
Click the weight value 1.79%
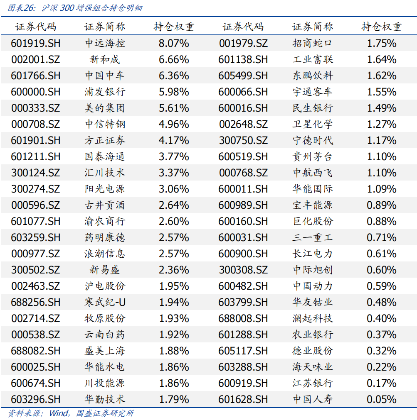pyautogui.click(x=174, y=399)
